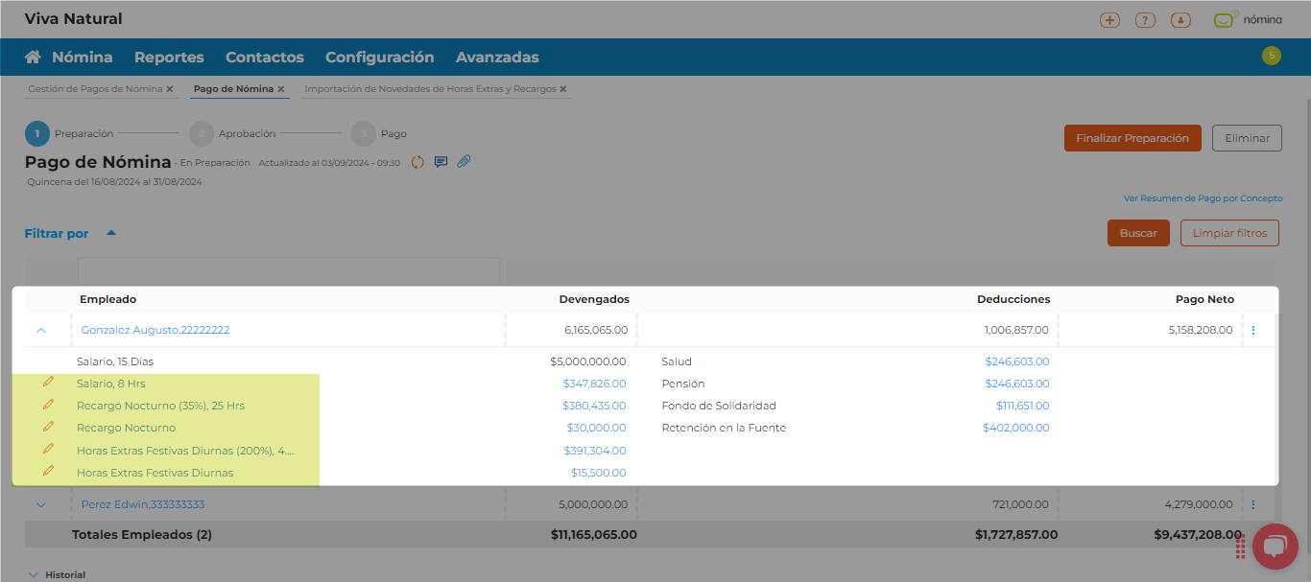Open the help question mark icon

1145,20
